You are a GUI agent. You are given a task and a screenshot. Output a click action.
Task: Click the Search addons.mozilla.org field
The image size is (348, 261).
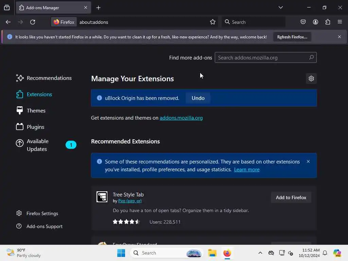pyautogui.click(x=265, y=57)
